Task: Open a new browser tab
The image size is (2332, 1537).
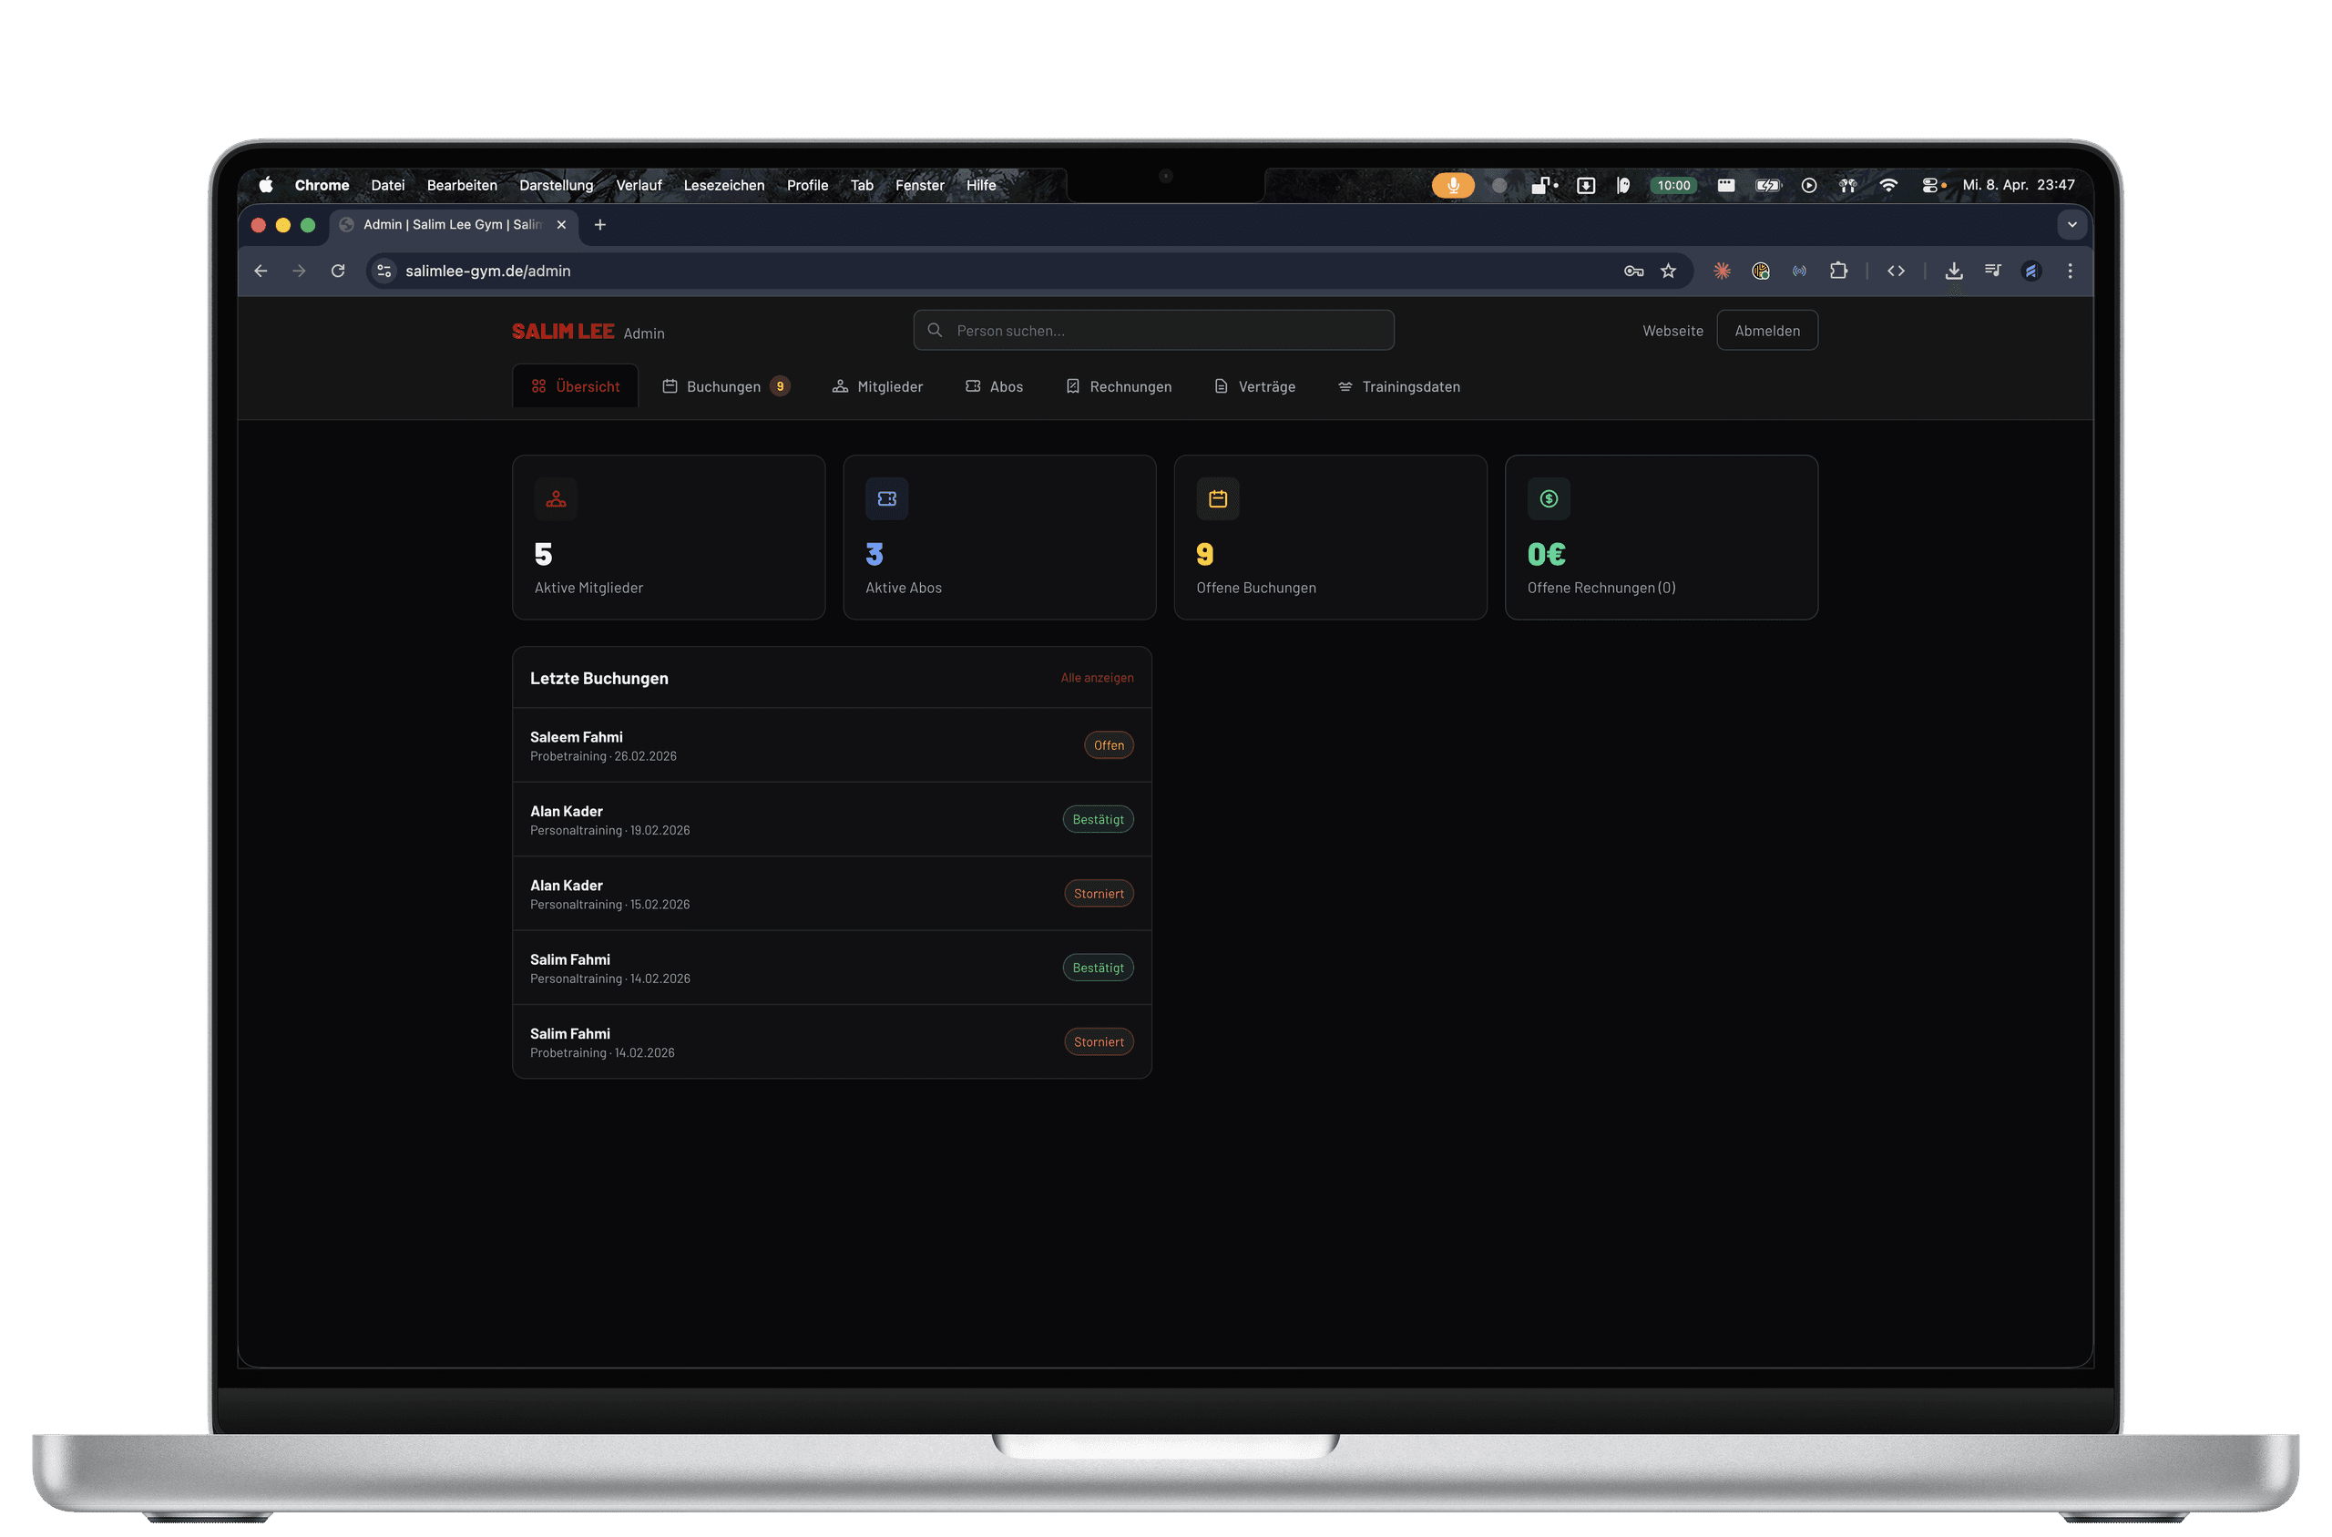Action: point(599,224)
